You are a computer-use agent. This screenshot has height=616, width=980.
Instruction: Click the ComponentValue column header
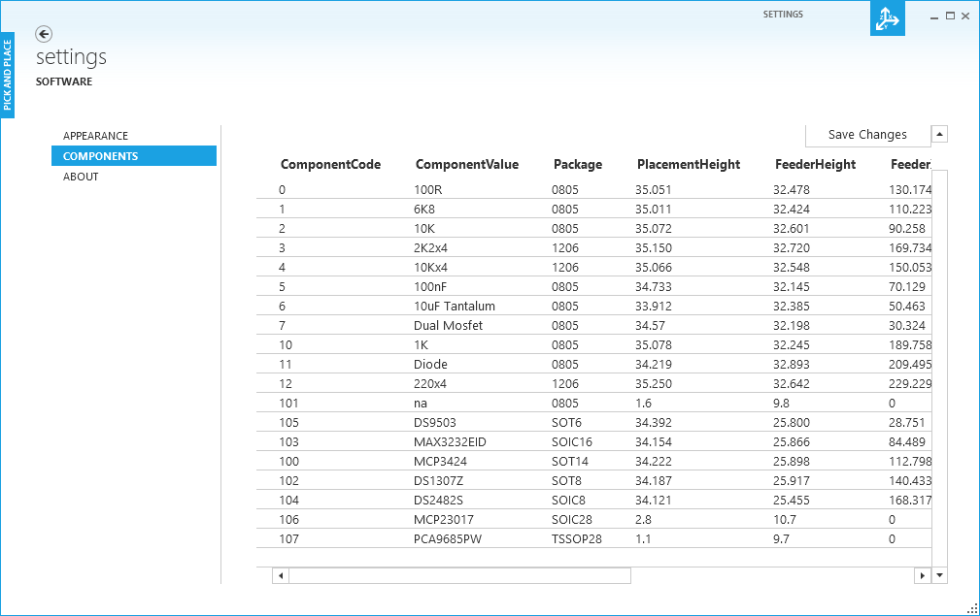click(468, 165)
